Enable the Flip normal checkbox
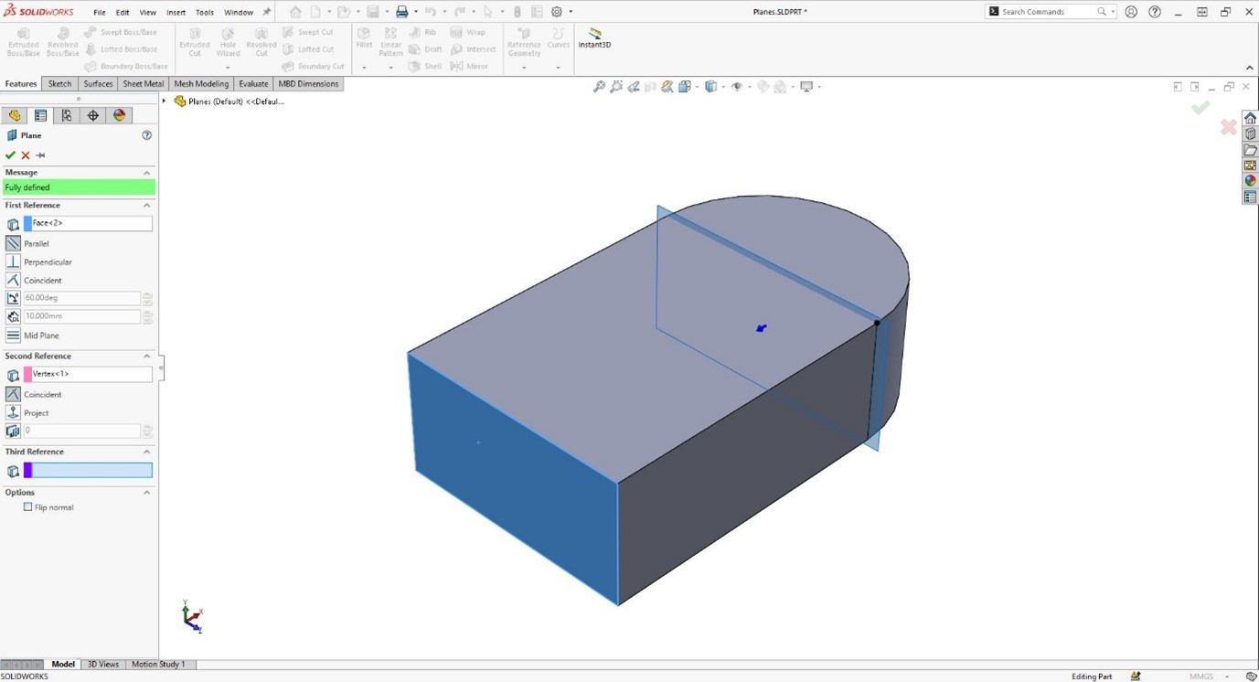The image size is (1259, 682). coord(28,506)
